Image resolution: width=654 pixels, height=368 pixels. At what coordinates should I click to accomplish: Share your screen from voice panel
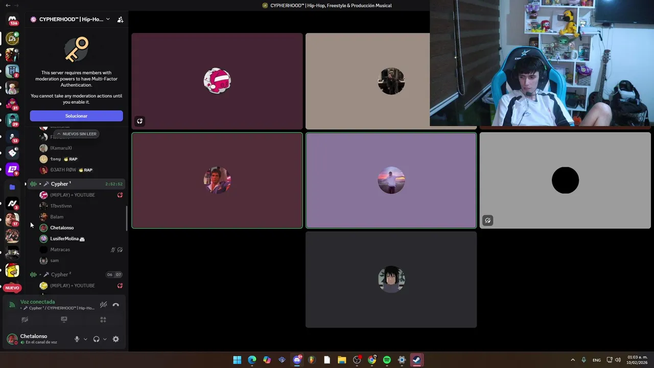point(64,319)
